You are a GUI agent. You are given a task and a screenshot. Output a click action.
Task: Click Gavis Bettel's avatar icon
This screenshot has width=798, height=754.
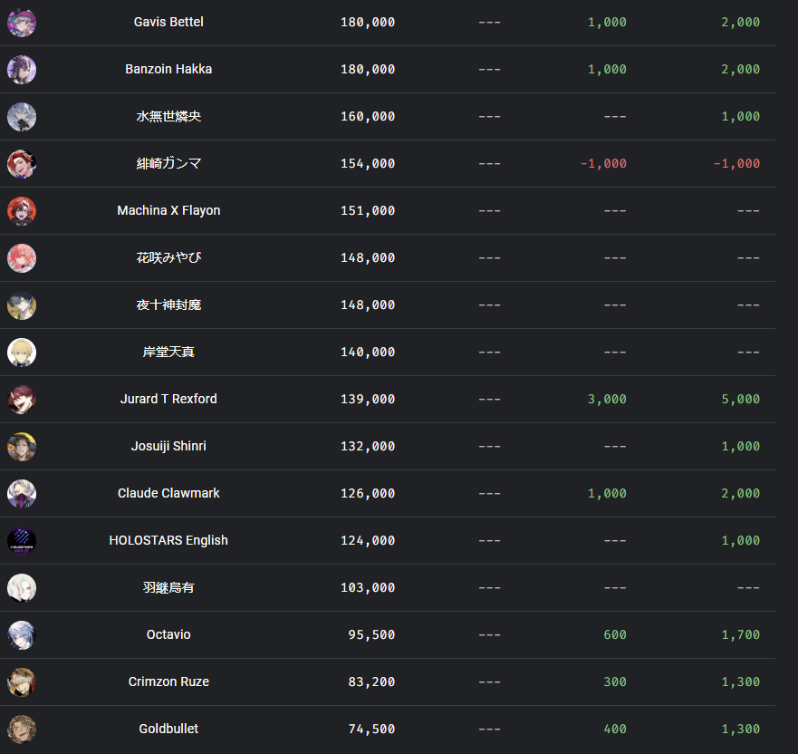pyautogui.click(x=22, y=23)
